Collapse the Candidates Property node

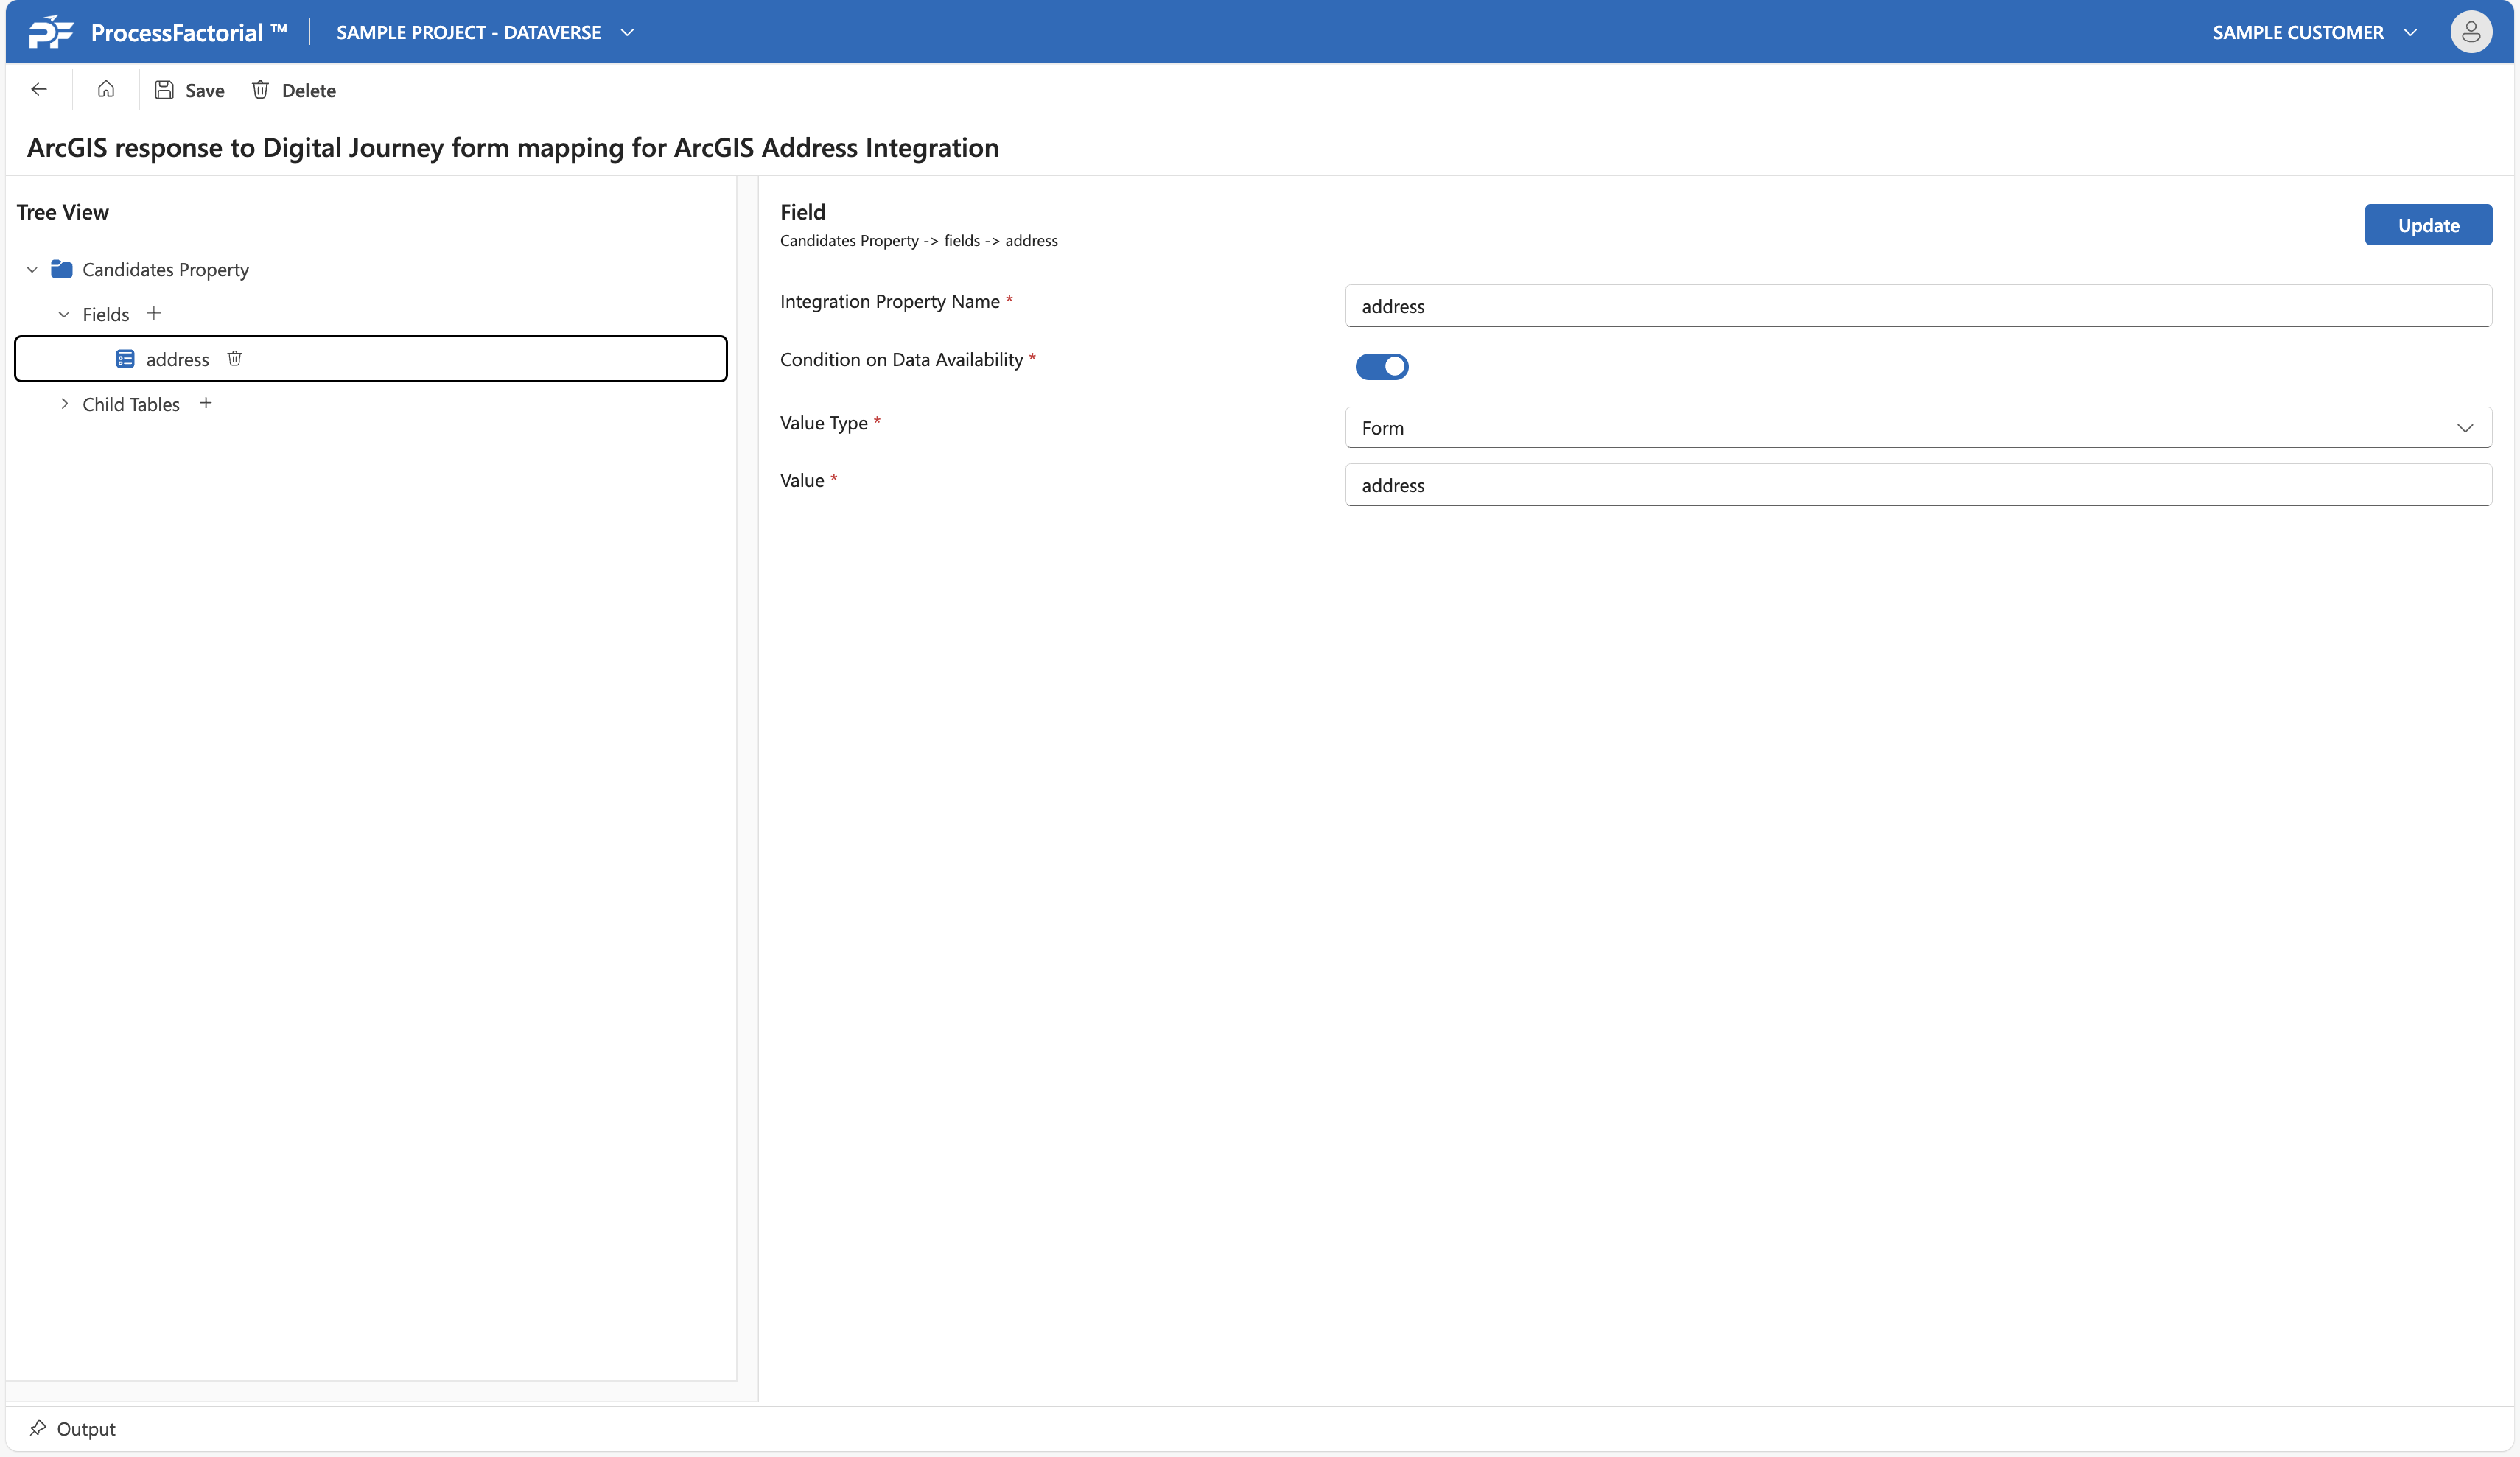click(32, 269)
